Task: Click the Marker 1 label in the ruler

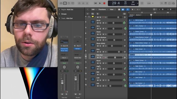Action: tap(132, 15)
